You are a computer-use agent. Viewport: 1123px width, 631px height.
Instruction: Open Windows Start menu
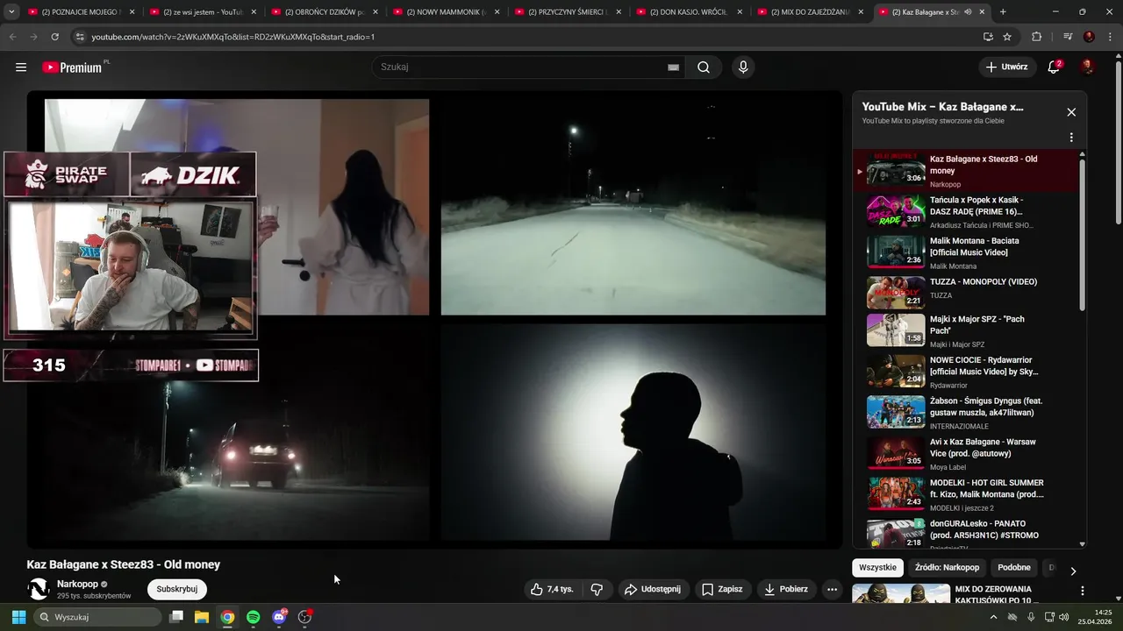click(x=18, y=617)
